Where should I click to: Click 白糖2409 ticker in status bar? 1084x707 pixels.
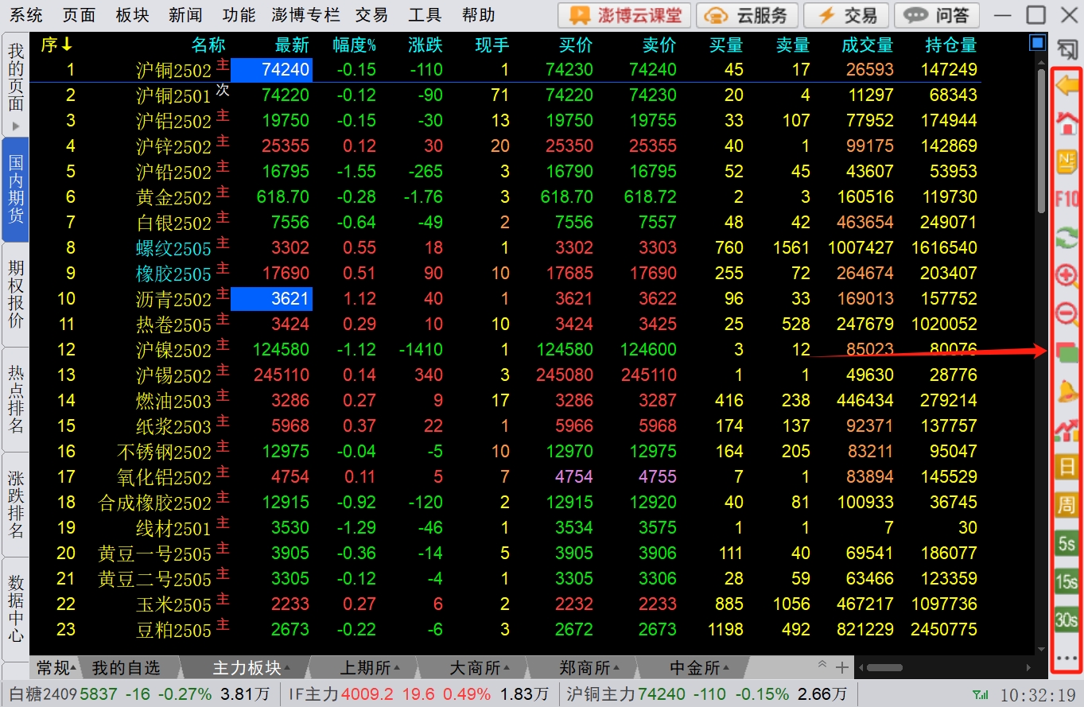pyautogui.click(x=140, y=694)
